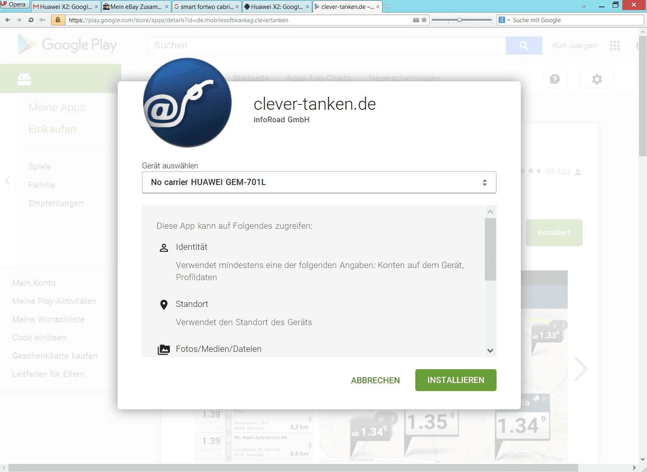
Task: Click the Standort location pin icon
Action: (x=164, y=304)
